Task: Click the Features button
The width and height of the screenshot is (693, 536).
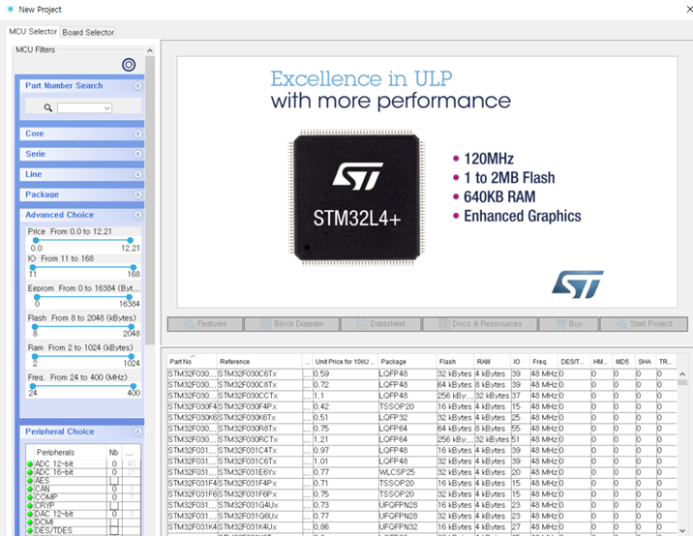Action: click(205, 324)
